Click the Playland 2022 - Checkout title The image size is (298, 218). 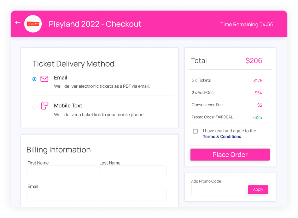[x=95, y=24]
